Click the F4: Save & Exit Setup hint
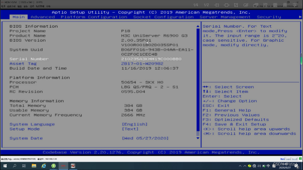Image resolution: width=303 pixels, height=170 pixels. tap(234, 124)
